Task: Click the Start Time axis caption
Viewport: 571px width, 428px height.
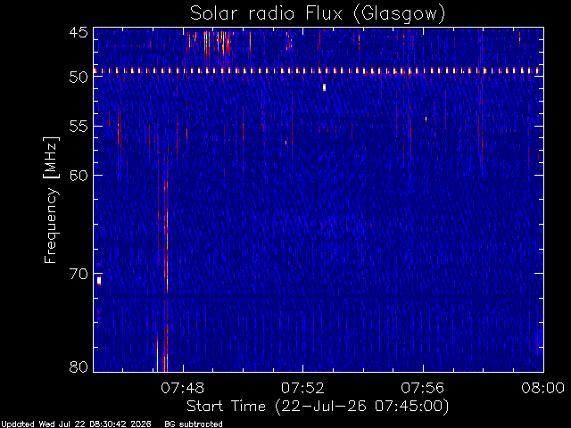Action: [x=318, y=407]
